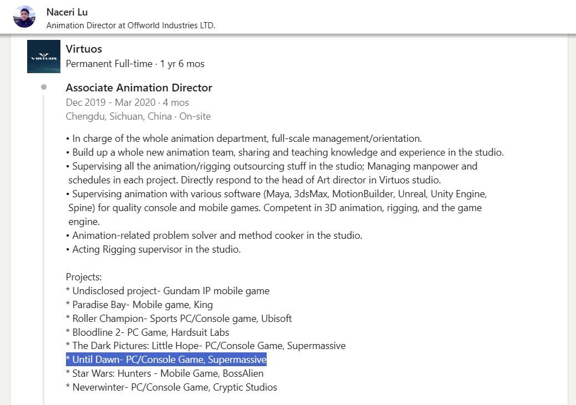The height and width of the screenshot is (405, 576).
Task: Click the Chengdu, Sichuan, China location line
Action: pos(138,116)
